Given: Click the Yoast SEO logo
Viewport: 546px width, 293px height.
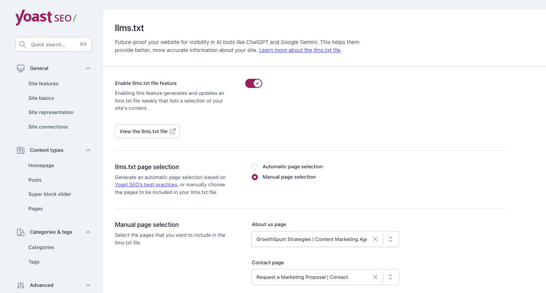Looking at the screenshot, I should click(x=45, y=18).
